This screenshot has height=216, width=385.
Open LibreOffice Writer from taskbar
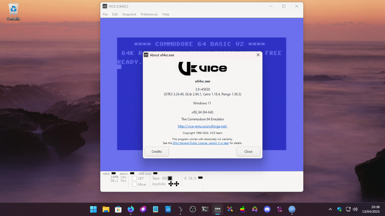point(168,209)
